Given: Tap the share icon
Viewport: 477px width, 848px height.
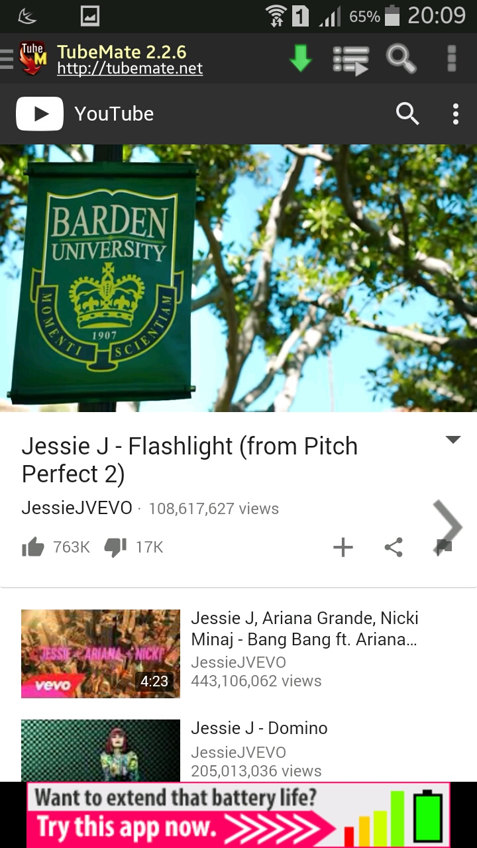Looking at the screenshot, I should coord(394,547).
